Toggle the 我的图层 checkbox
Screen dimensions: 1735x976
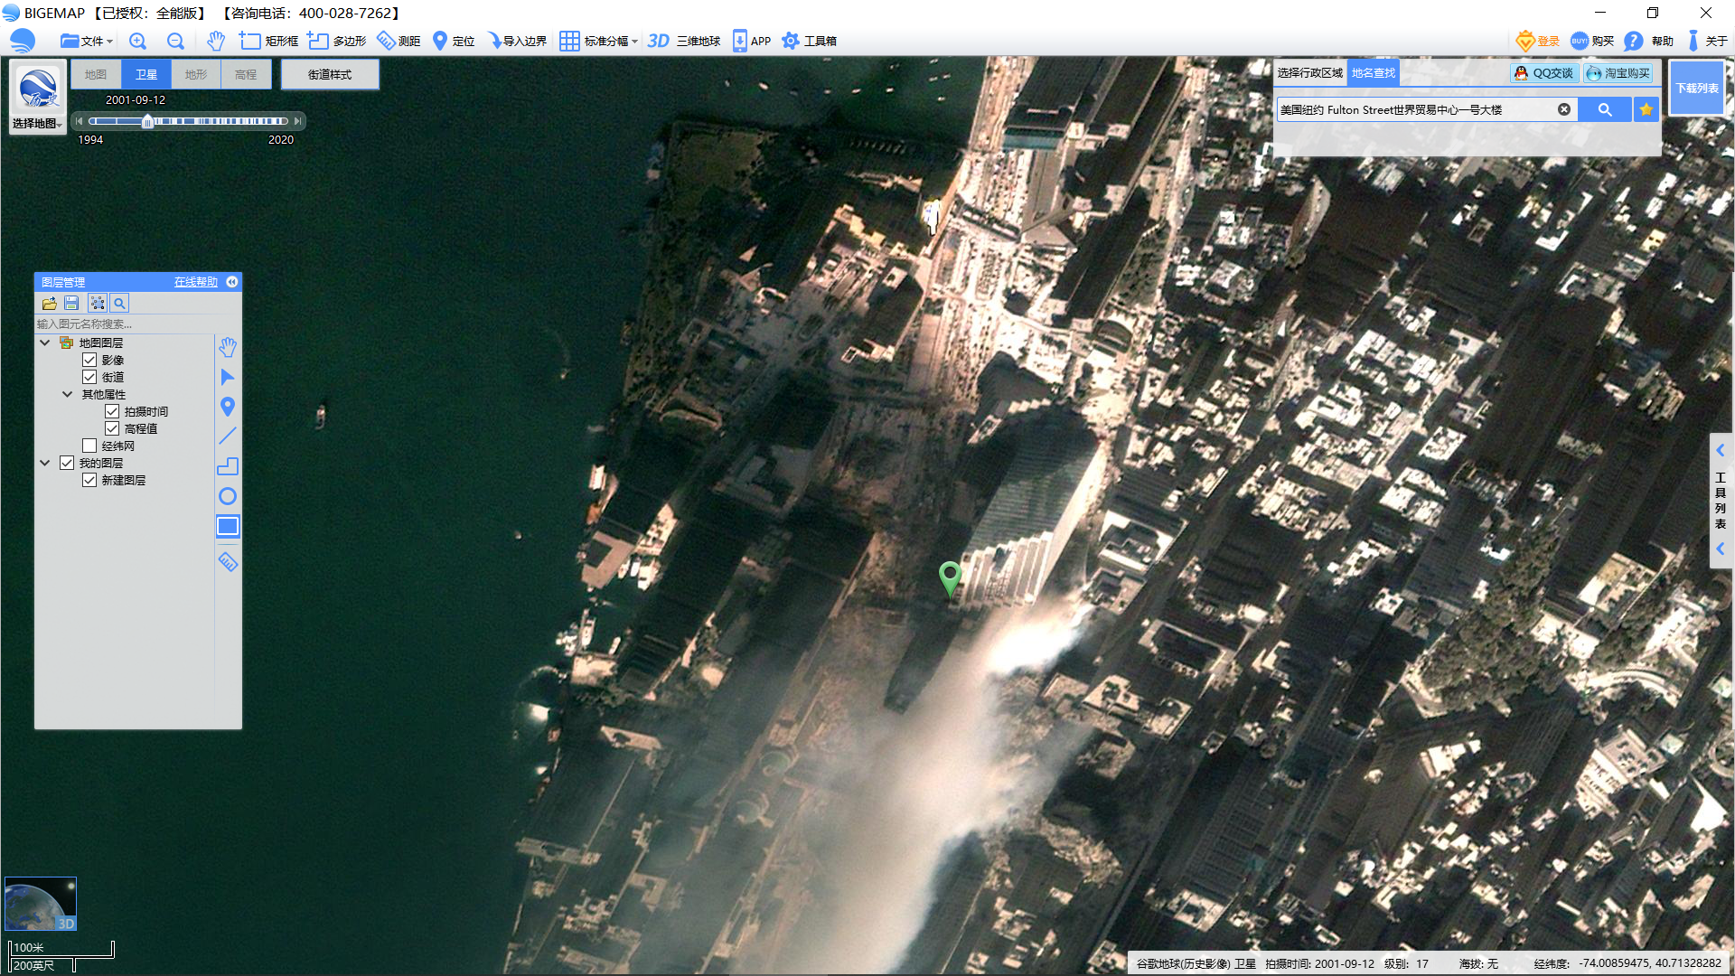[x=67, y=463]
